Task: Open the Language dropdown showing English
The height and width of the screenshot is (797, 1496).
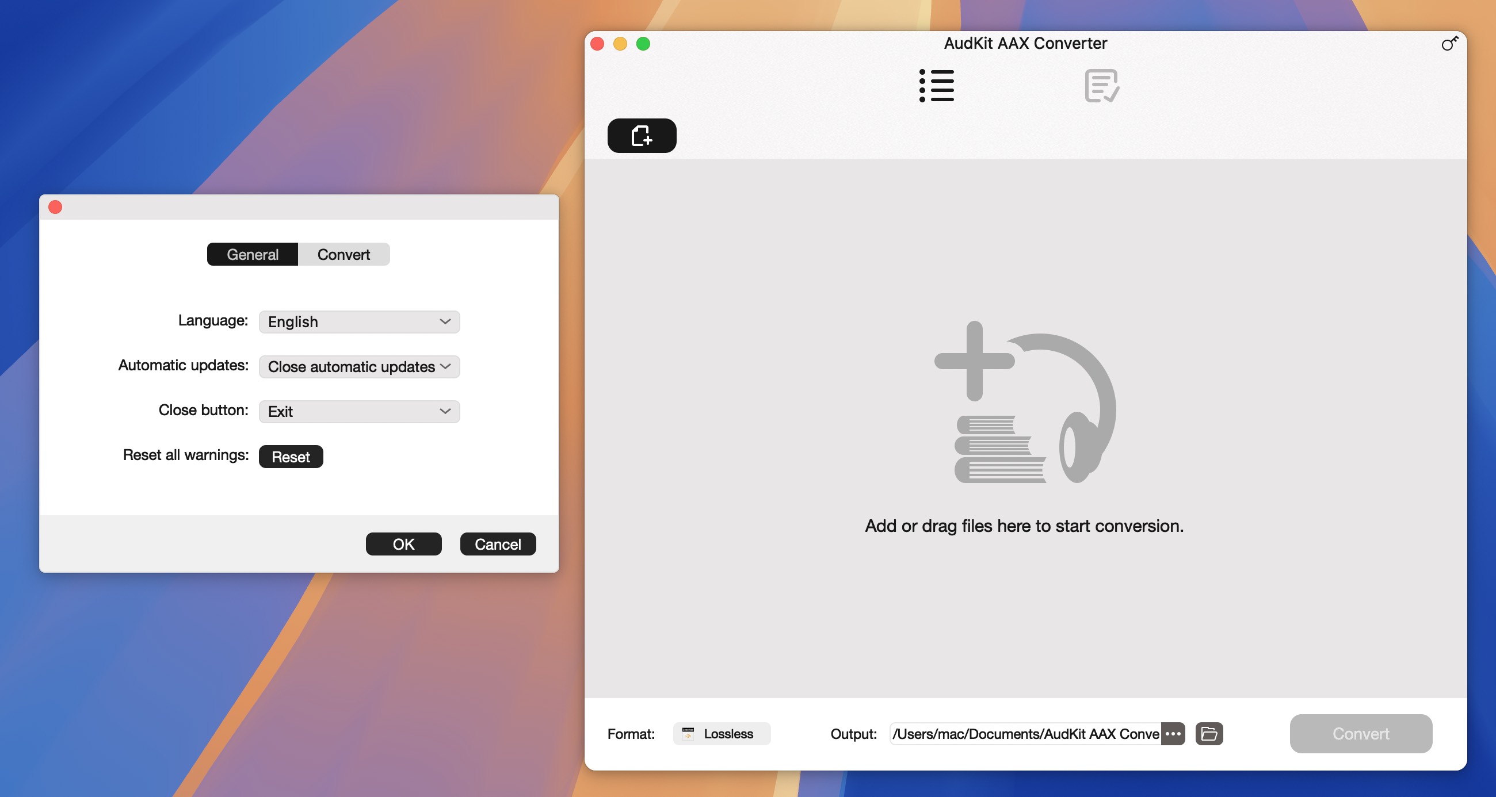Action: pyautogui.click(x=360, y=322)
